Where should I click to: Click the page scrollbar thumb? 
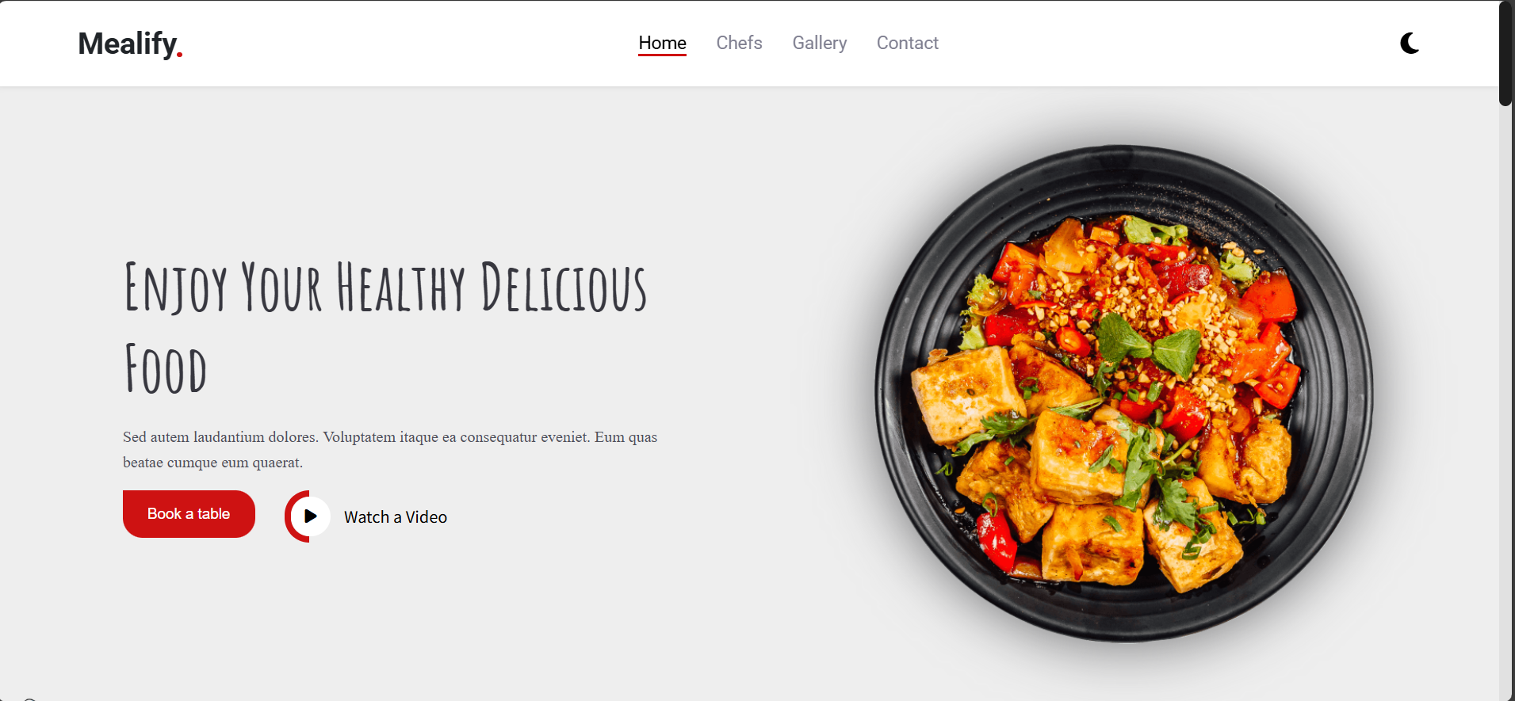tap(1505, 53)
